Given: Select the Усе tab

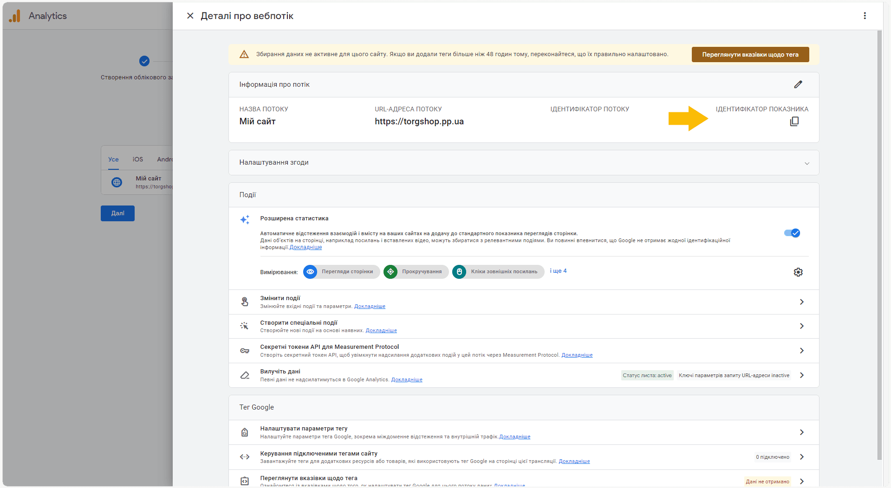Looking at the screenshot, I should (114, 159).
